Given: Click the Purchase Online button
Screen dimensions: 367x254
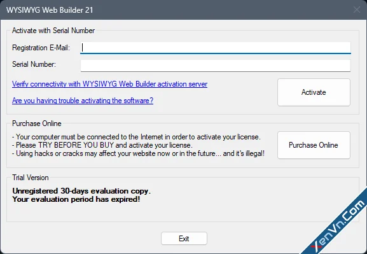Looking at the screenshot, I should [x=314, y=145].
